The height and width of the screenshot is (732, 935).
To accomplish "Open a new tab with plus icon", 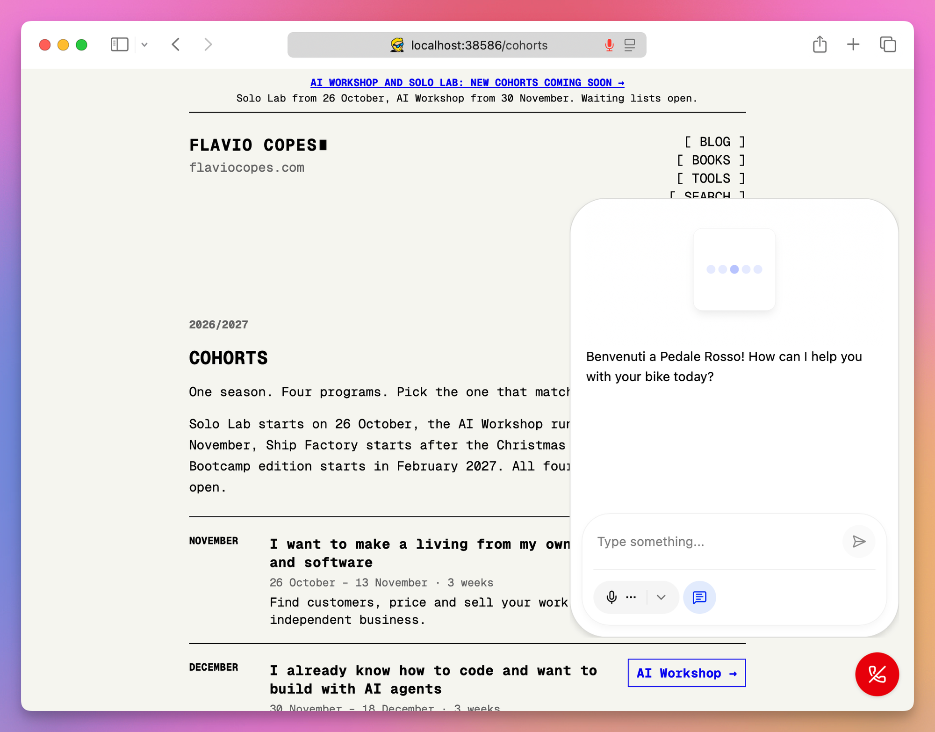I will click(x=853, y=44).
